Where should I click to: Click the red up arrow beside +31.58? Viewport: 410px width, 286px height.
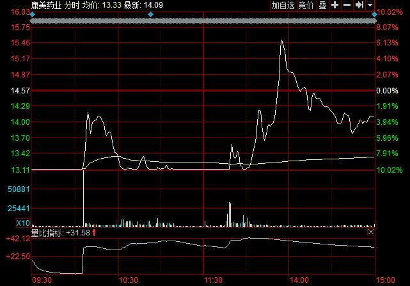pyautogui.click(x=95, y=232)
